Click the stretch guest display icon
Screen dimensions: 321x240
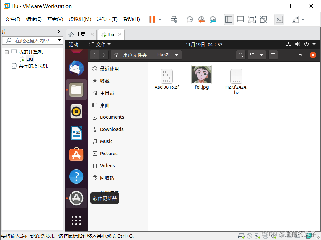coord(295,19)
